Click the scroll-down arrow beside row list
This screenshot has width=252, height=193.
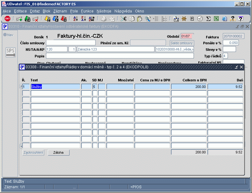click(21, 146)
